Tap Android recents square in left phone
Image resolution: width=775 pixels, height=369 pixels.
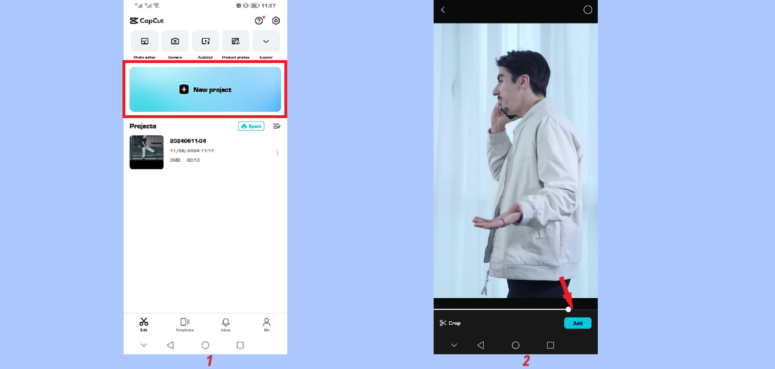click(240, 345)
